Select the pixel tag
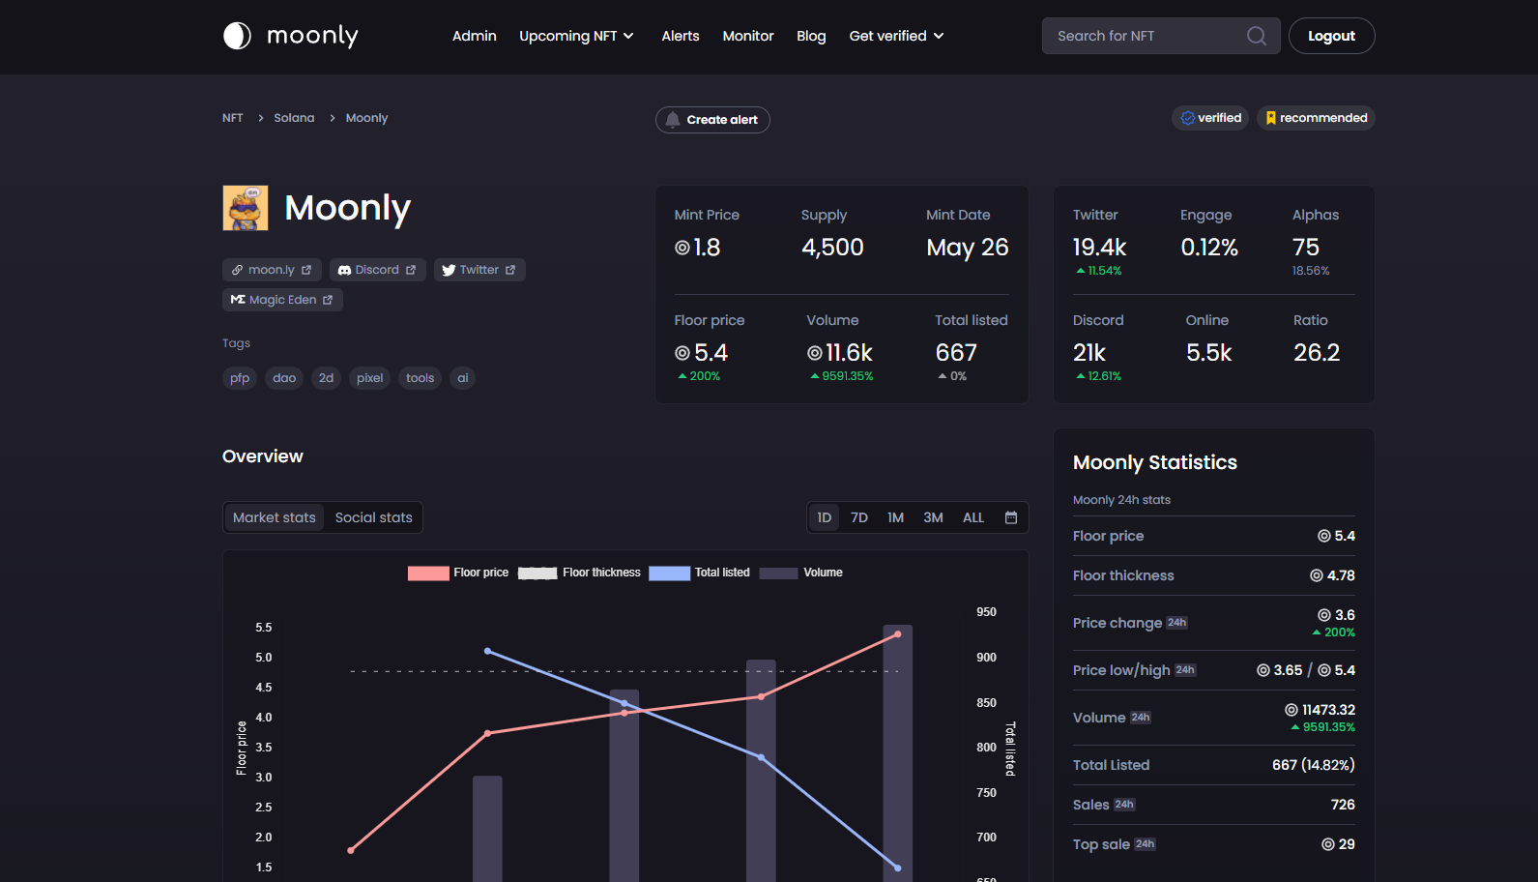 coord(369,378)
